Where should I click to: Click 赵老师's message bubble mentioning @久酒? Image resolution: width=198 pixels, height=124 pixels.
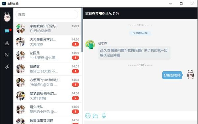tap(134, 53)
